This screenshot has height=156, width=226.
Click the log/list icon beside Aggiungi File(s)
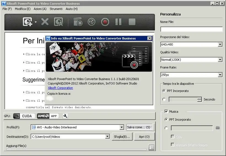152,147
